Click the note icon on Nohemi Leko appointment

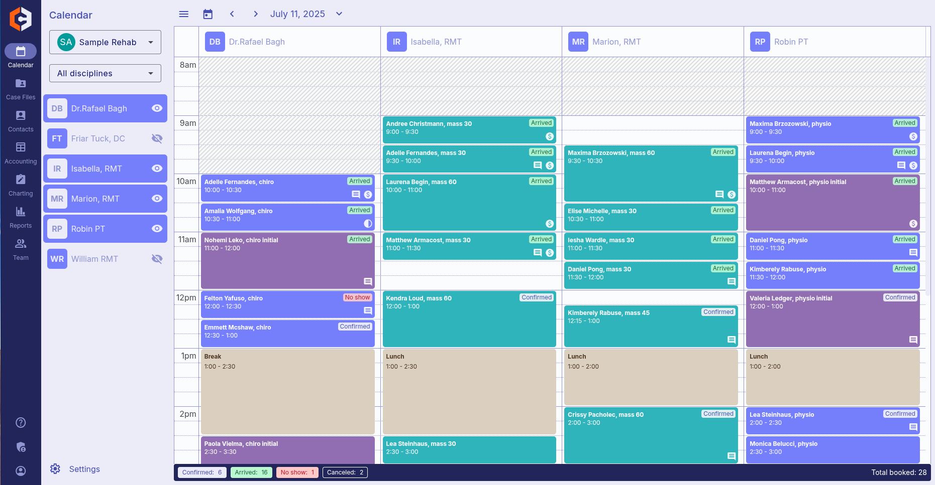[x=368, y=281]
